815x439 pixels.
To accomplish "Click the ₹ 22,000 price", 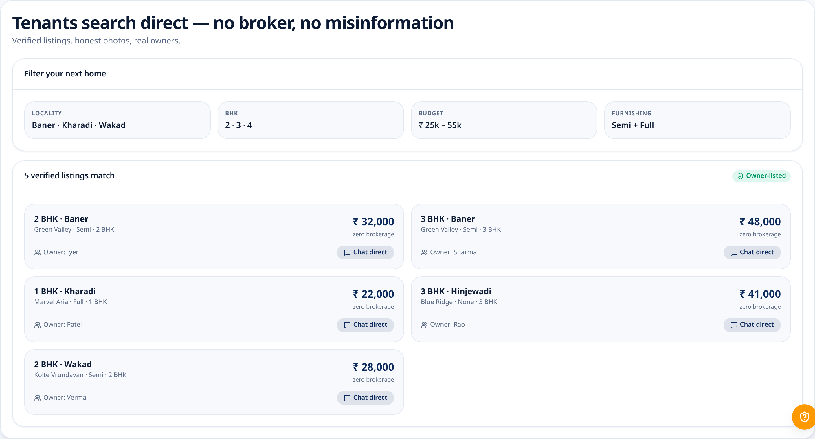I will point(373,294).
